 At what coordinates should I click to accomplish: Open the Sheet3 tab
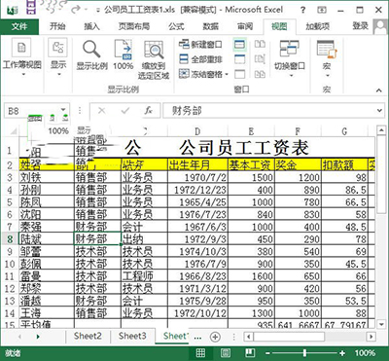(132, 336)
